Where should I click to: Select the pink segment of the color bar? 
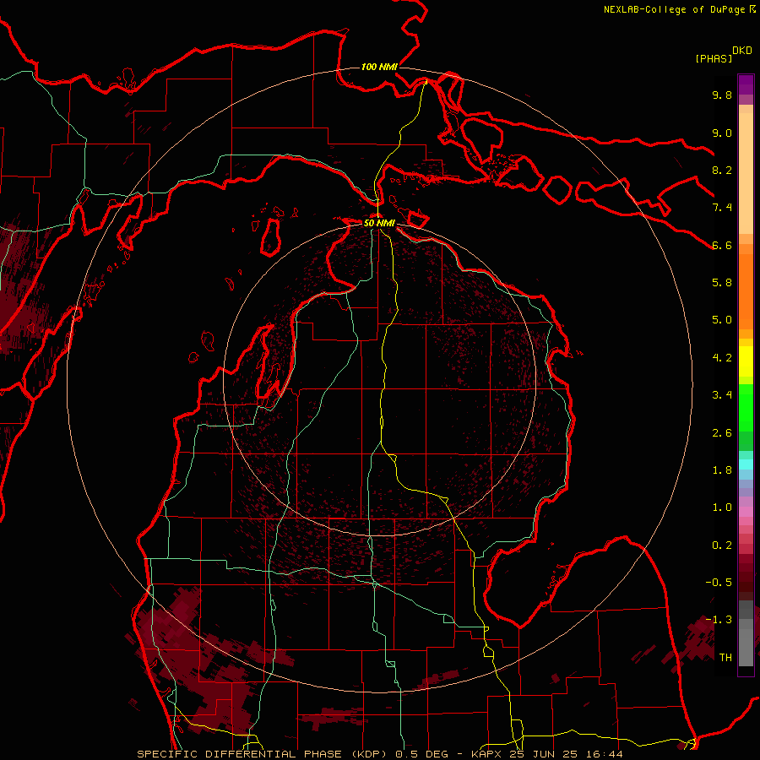tap(746, 512)
